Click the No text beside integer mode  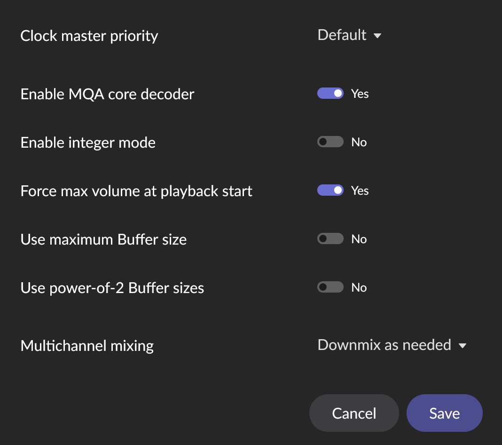[359, 142]
